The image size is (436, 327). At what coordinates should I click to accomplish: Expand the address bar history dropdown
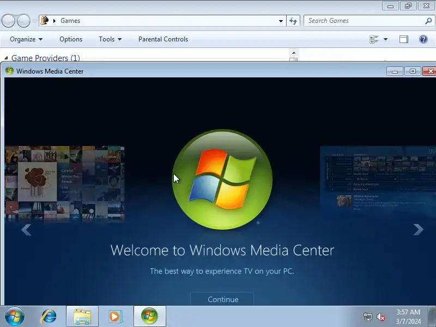coord(281,21)
